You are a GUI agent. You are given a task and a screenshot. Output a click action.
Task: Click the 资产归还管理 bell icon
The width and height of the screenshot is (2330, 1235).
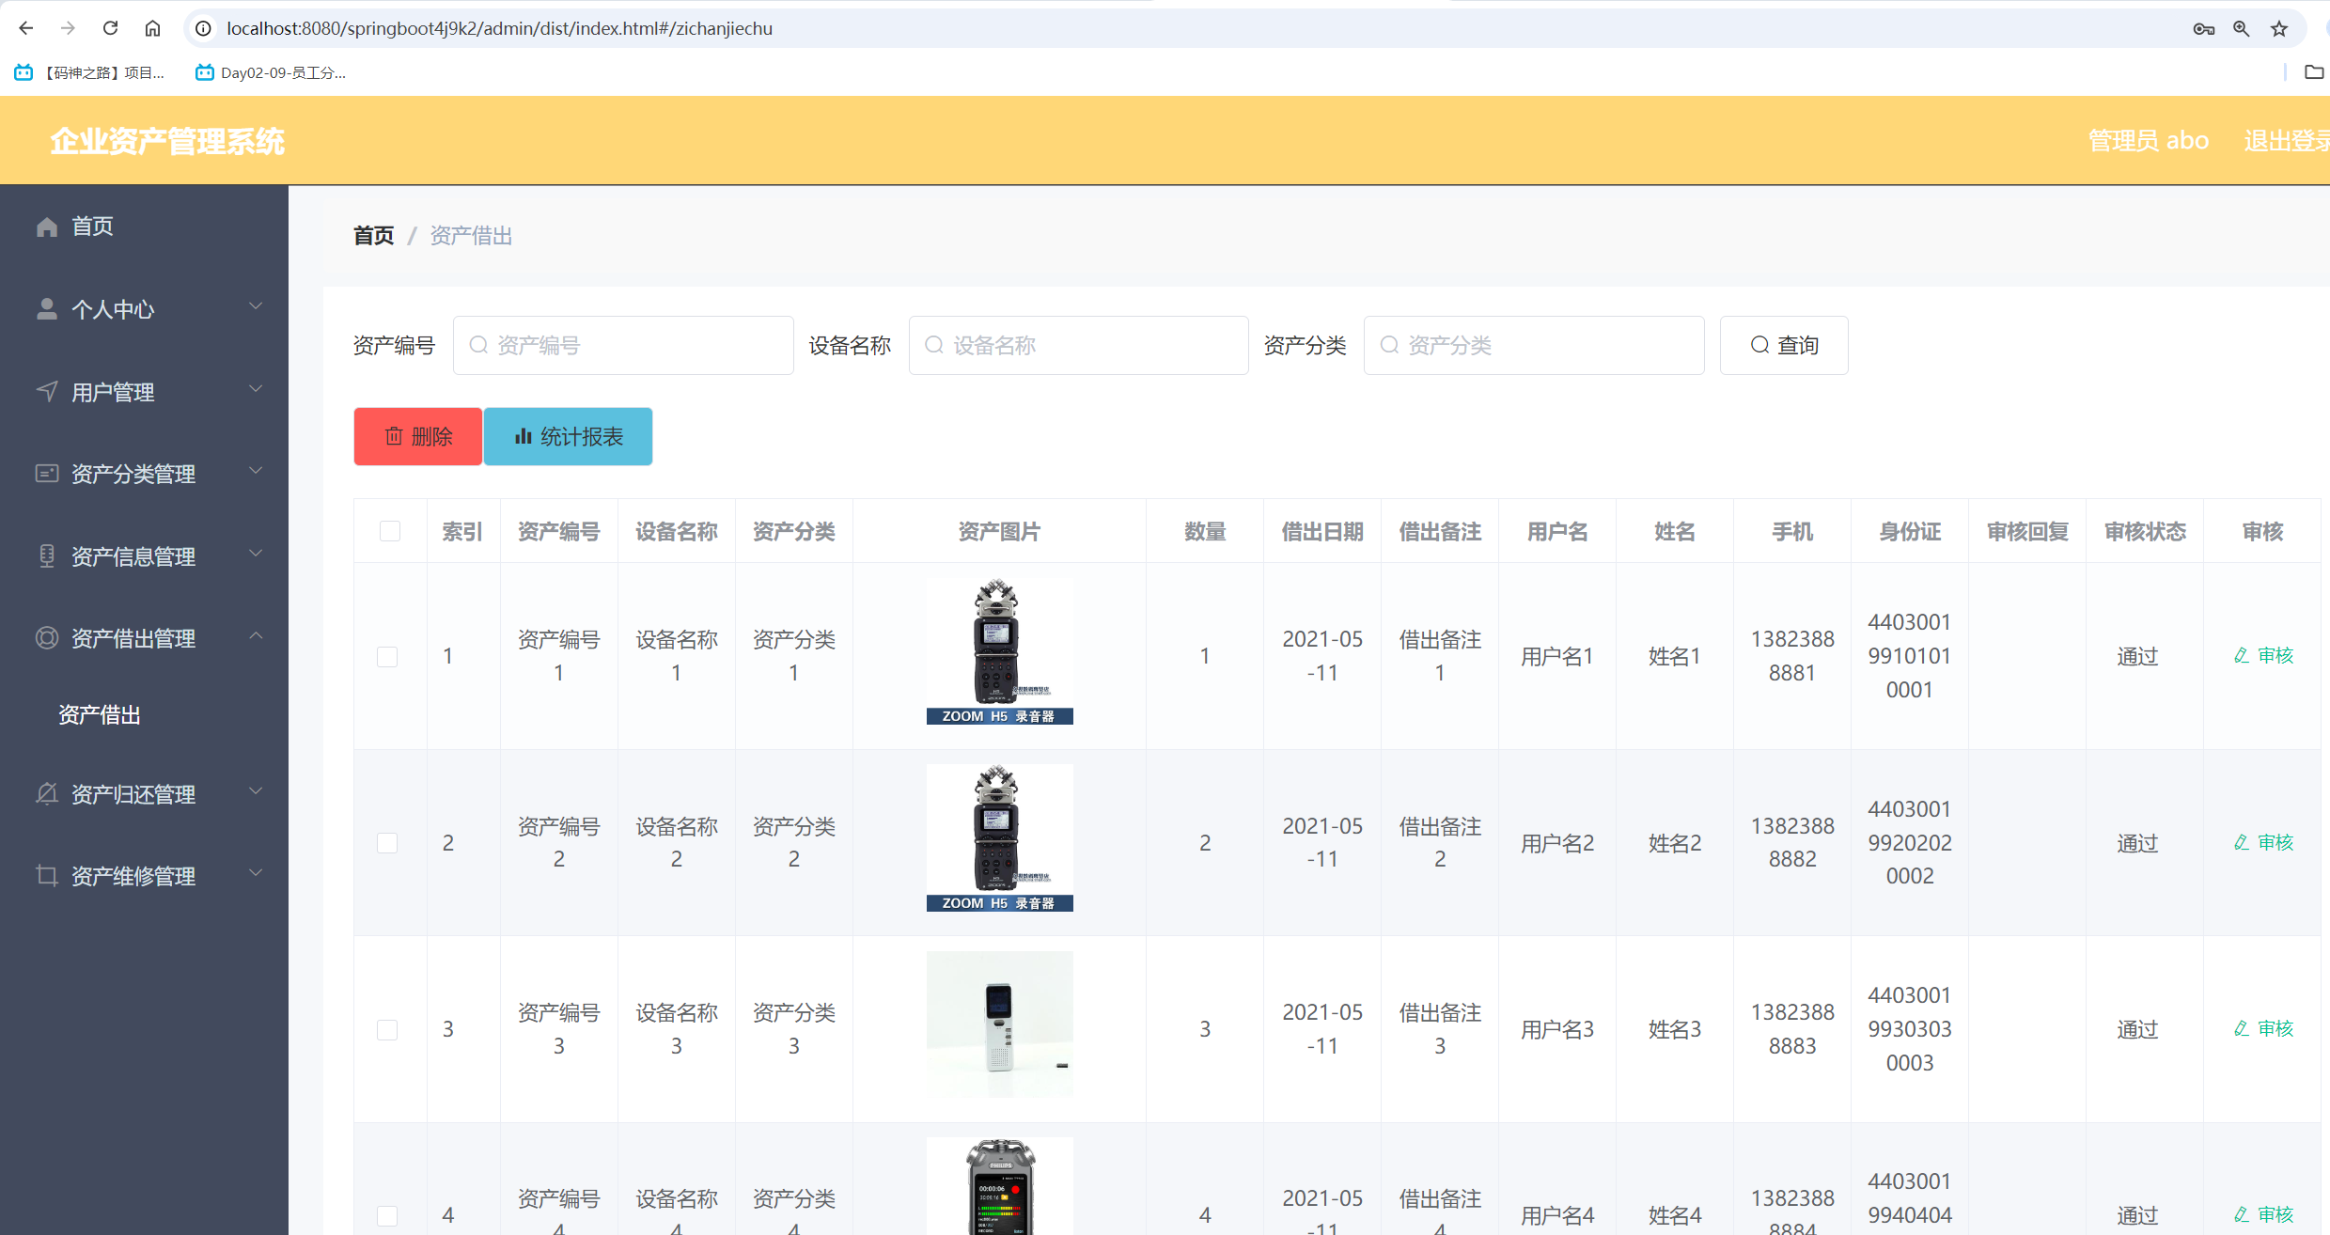47,794
